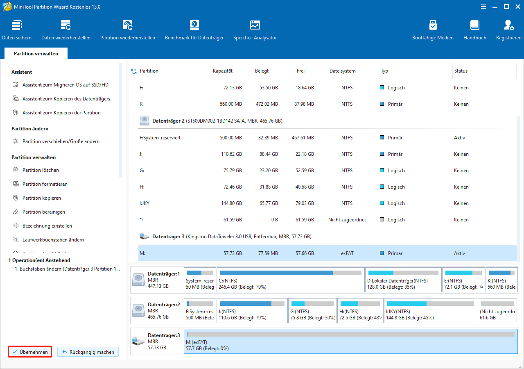The image size is (524, 369).
Task: Click Rückgängig machen button
Action: tap(88, 352)
